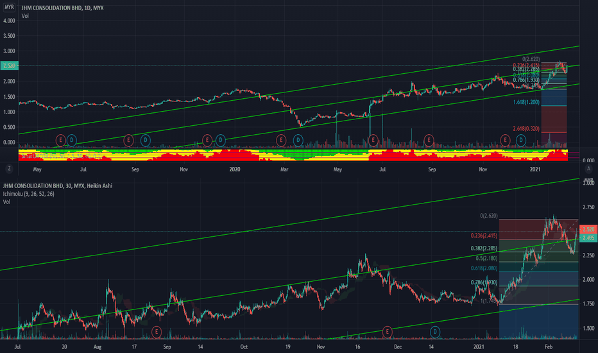Click the daily chart's earnings marker between Nov 2020 and 2021
This screenshot has width=598, height=353.
click(506, 141)
